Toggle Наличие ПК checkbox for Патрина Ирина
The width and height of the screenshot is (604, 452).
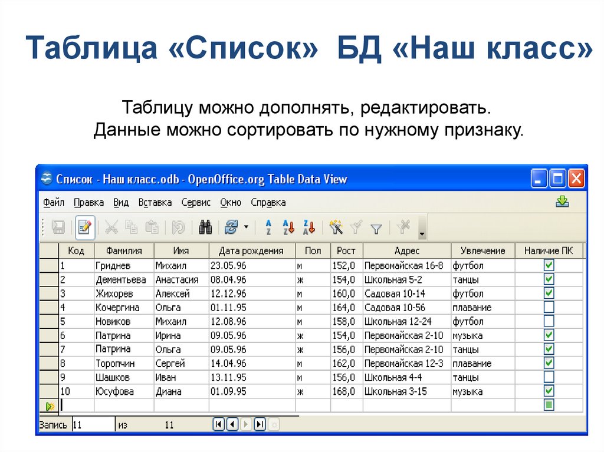[549, 335]
